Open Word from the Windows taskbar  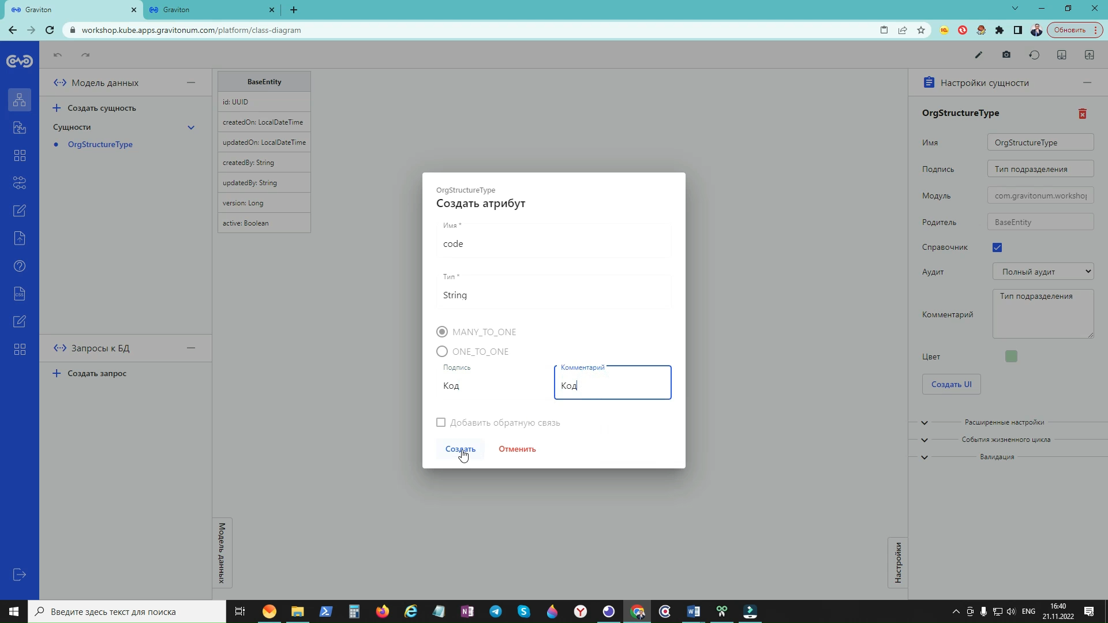(693, 611)
